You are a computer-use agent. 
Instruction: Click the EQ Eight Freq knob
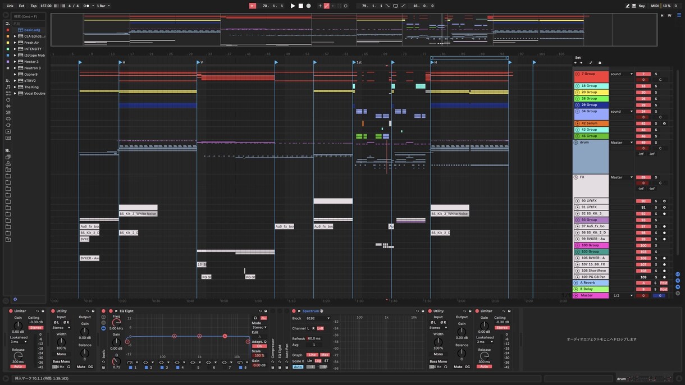click(116, 322)
